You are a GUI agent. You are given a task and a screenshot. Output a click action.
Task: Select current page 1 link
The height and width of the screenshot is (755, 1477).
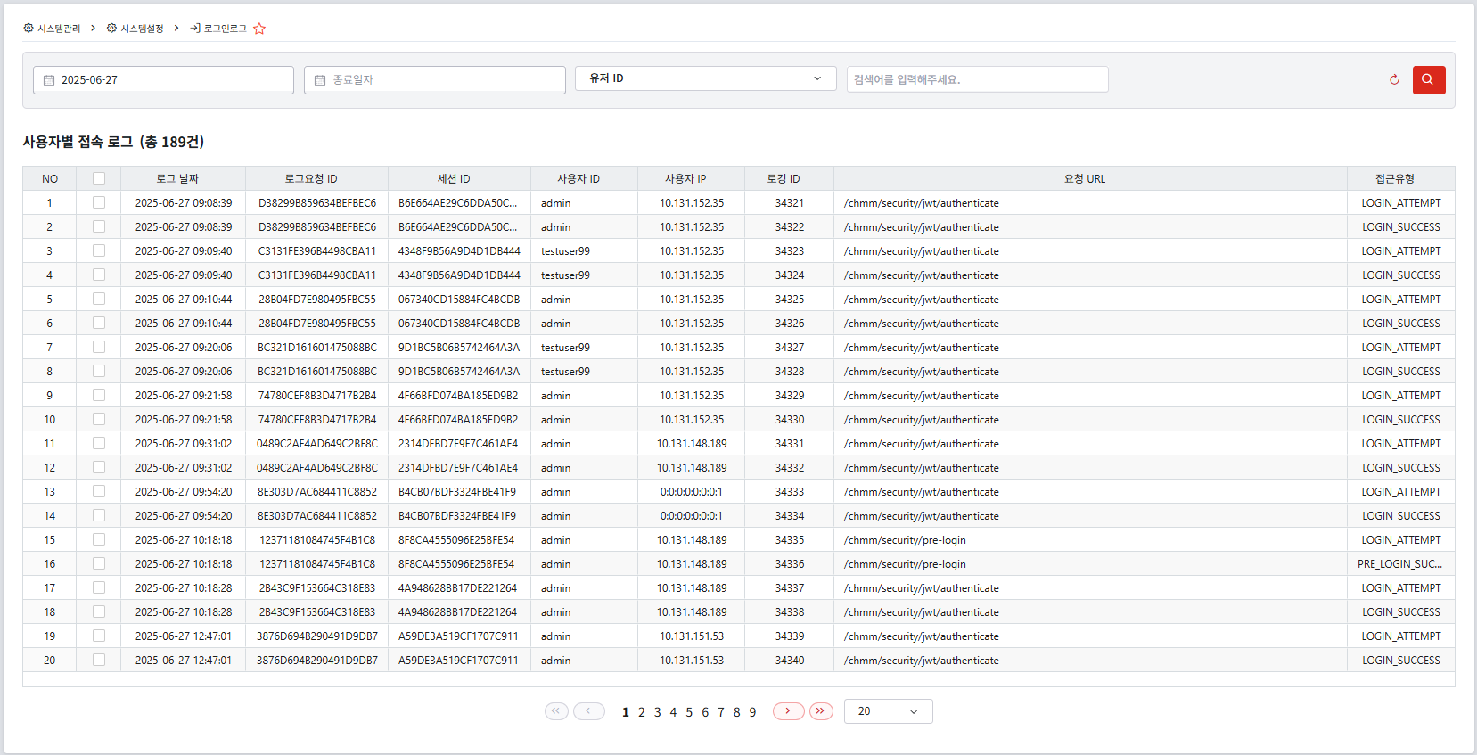tap(626, 712)
